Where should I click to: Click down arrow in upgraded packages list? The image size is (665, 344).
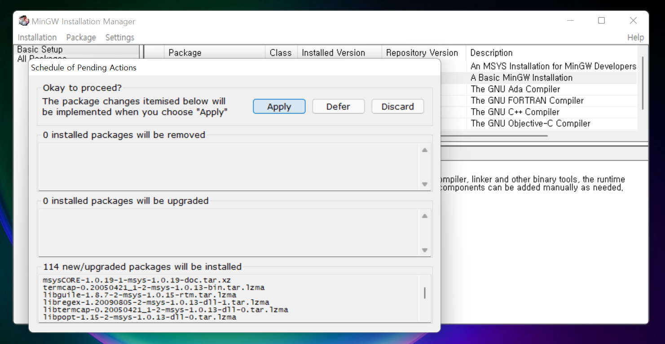tap(425, 250)
